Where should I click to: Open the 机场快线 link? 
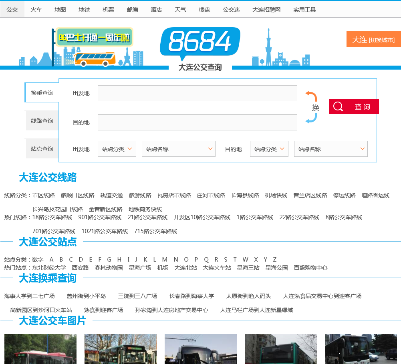coord(276,195)
